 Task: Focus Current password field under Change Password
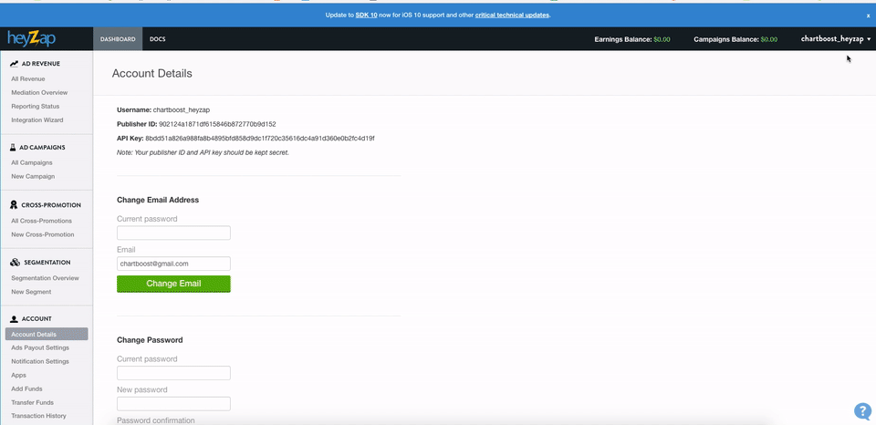(173, 373)
